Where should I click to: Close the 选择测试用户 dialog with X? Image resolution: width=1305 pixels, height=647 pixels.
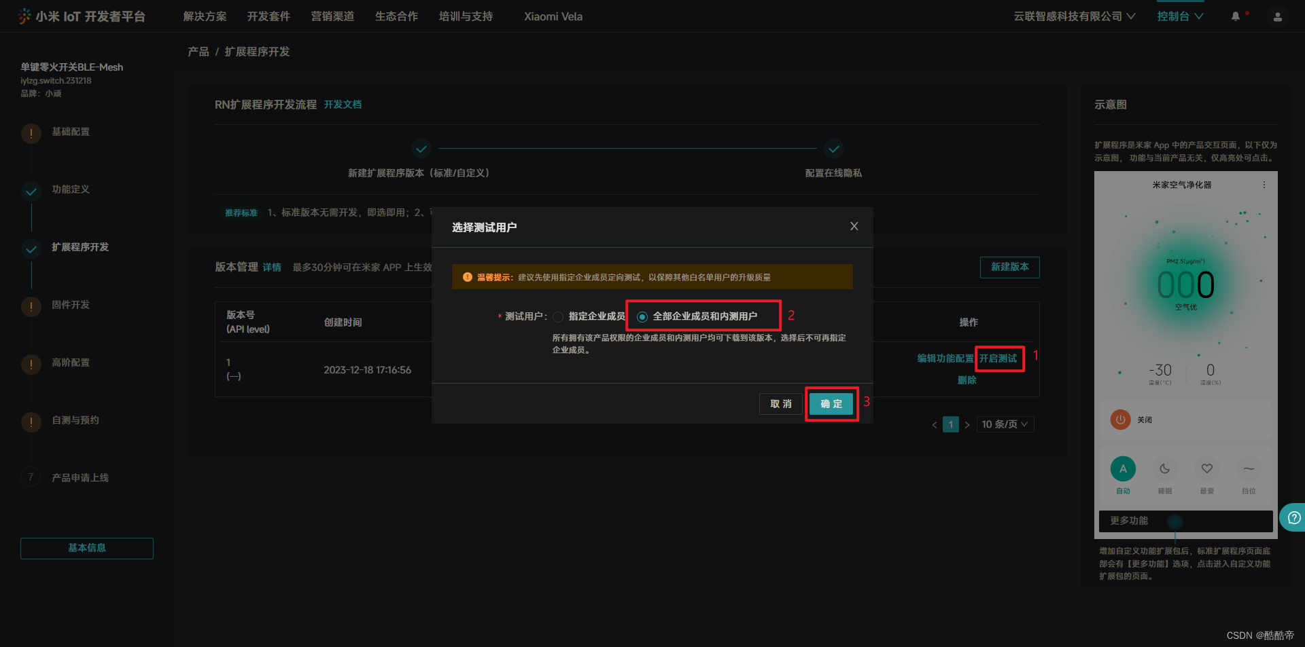854,226
